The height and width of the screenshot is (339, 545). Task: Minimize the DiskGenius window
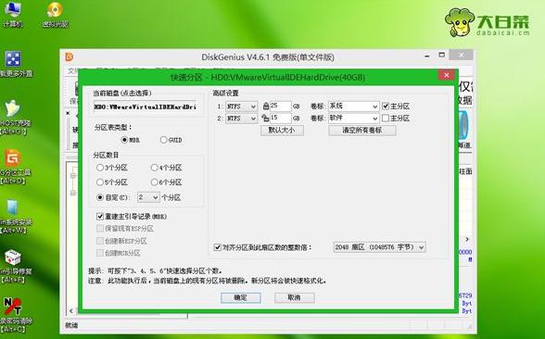426,56
